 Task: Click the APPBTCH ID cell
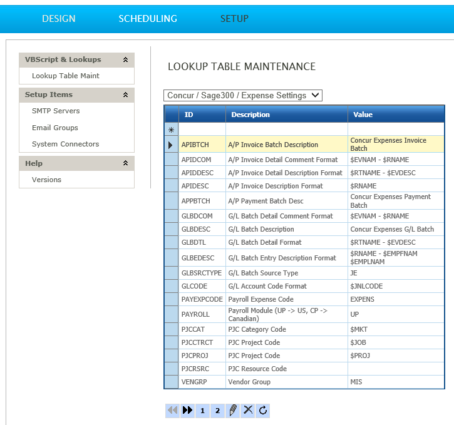(x=202, y=201)
